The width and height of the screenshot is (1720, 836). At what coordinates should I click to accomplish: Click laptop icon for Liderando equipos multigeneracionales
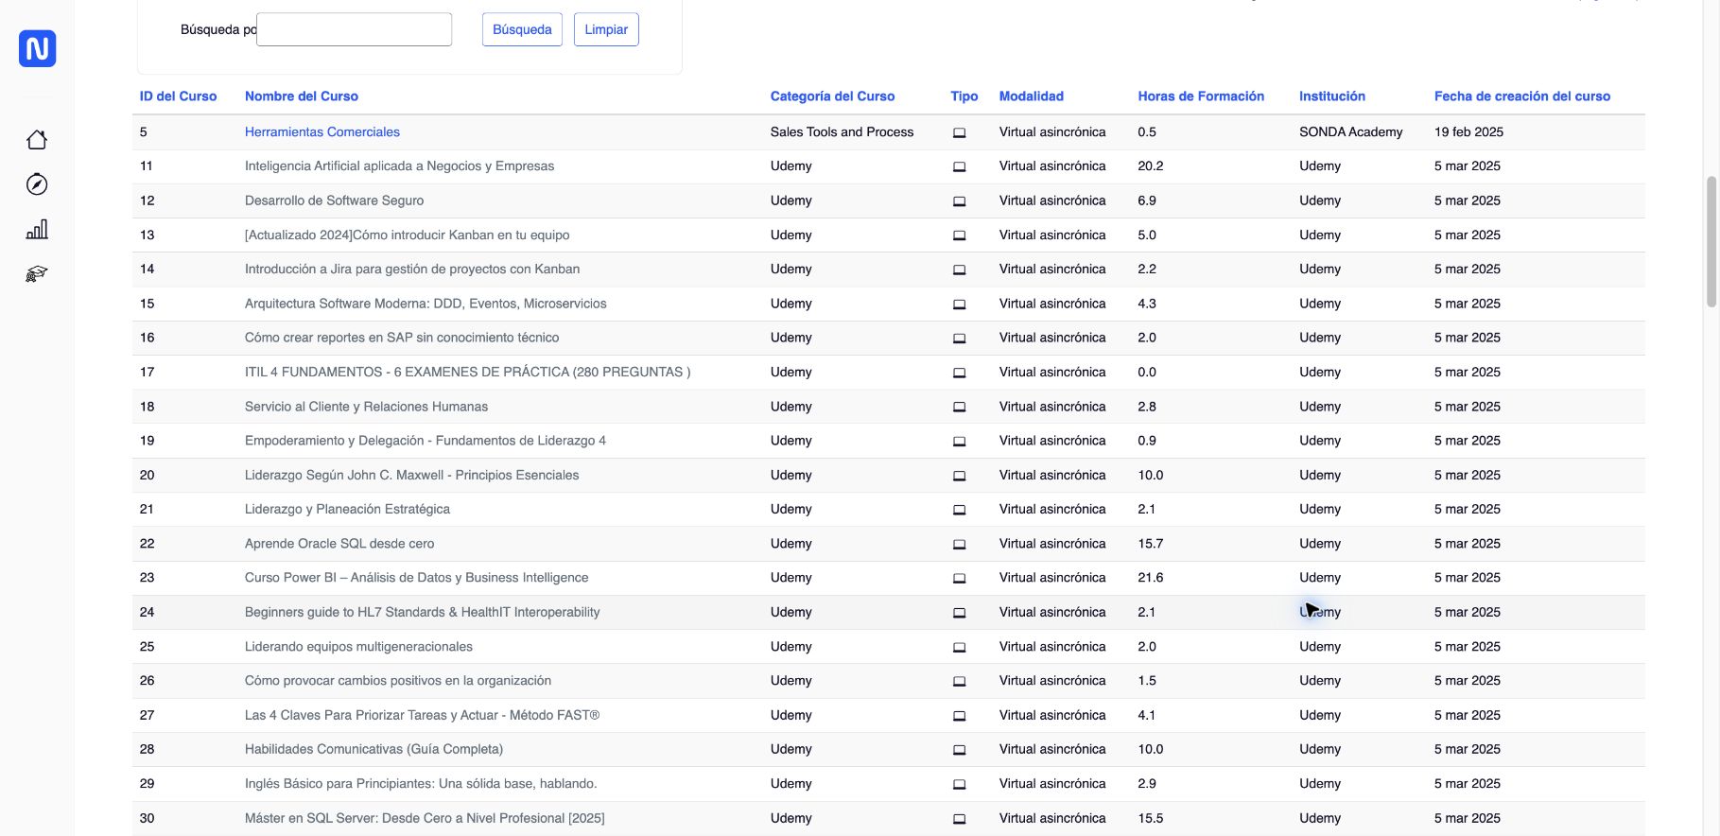pos(959,647)
